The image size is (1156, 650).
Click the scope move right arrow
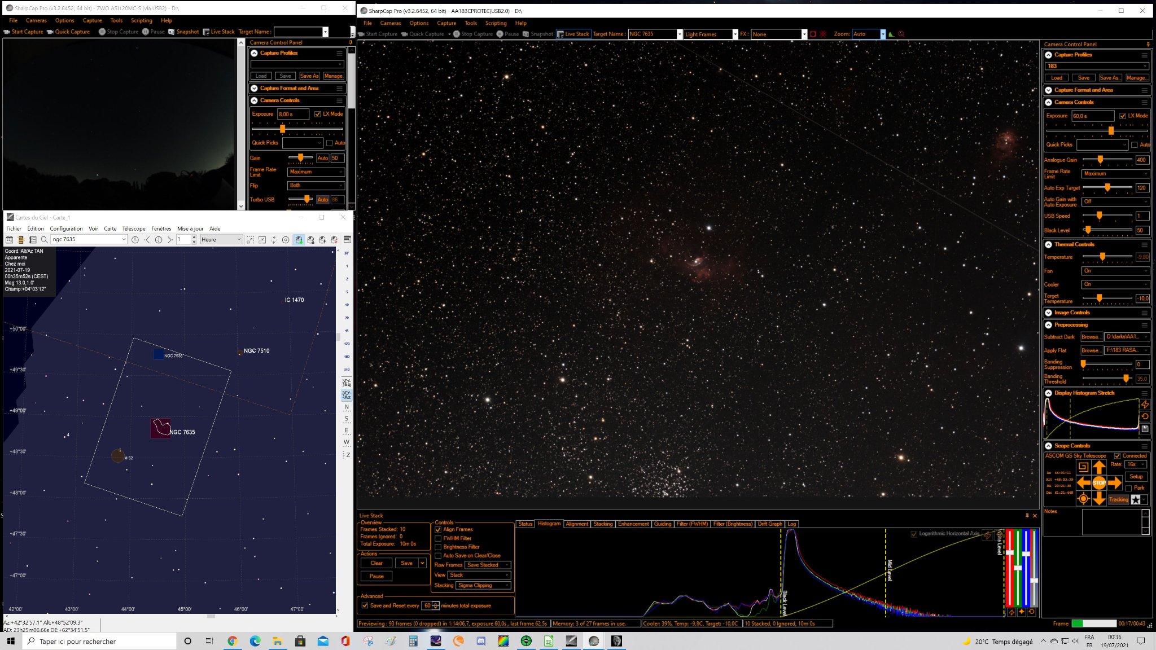click(1114, 482)
